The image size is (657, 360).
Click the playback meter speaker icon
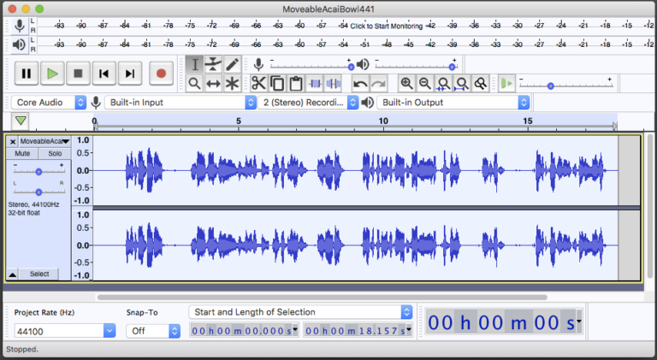point(19,44)
